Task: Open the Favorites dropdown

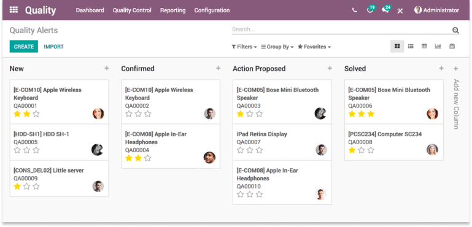Action: tap(314, 47)
